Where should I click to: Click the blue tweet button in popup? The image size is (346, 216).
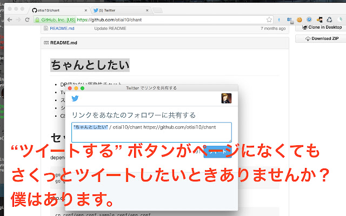(217, 152)
